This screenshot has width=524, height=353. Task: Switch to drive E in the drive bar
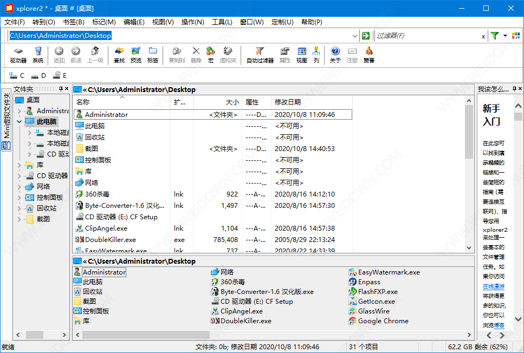[x=60, y=75]
